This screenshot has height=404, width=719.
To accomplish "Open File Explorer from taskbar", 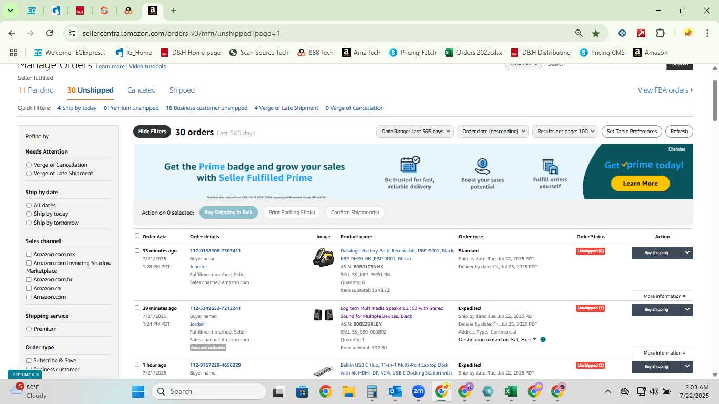I will coord(348,391).
